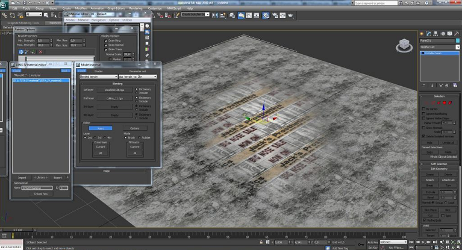Select Include radio for 2nd layer
Screen dimensions: 462x250
click(x=137, y=101)
